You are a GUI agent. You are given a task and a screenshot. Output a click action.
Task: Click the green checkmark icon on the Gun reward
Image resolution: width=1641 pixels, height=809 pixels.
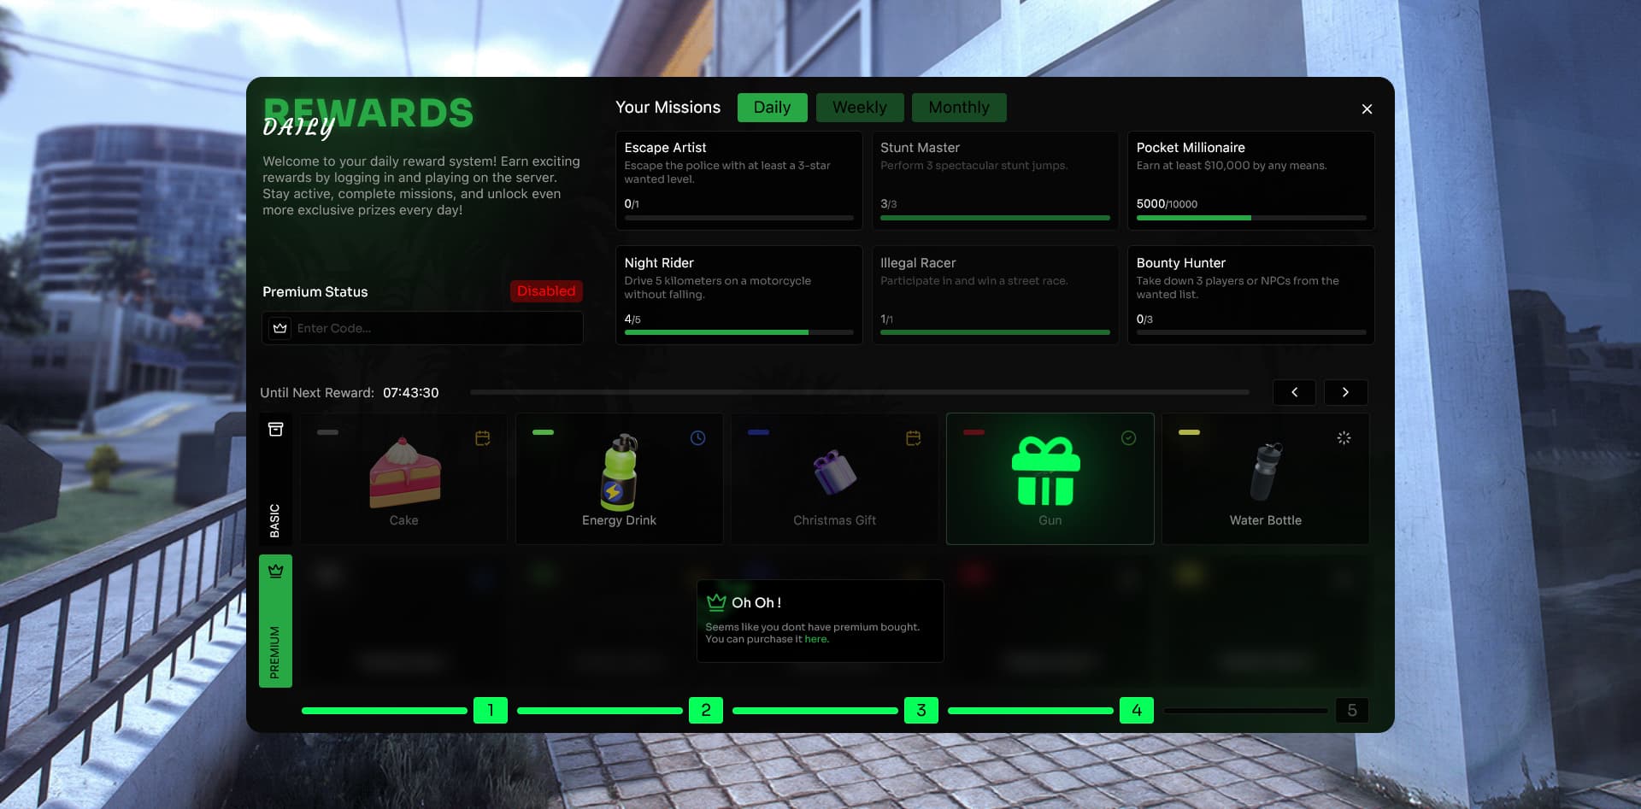click(x=1128, y=437)
